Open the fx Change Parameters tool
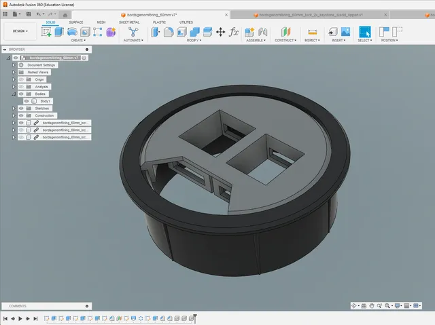The height and width of the screenshot is (325, 435). pyautogui.click(x=234, y=32)
